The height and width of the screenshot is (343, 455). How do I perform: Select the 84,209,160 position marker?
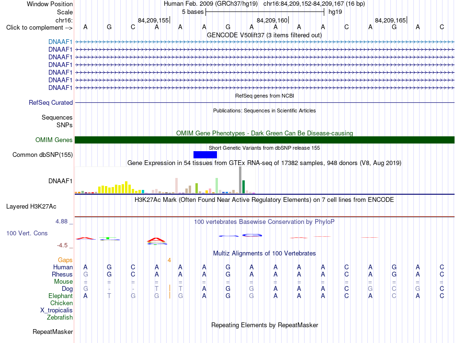(x=272, y=20)
